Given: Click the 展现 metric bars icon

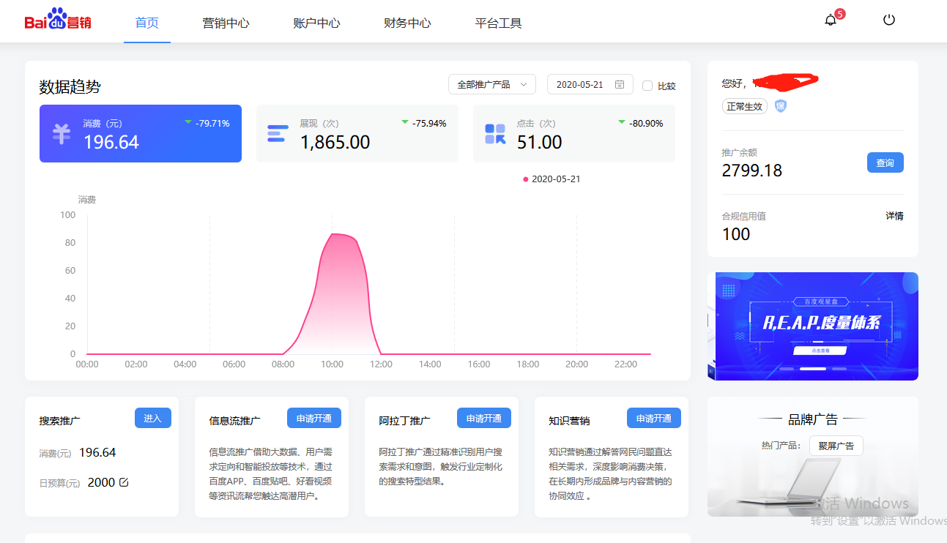Looking at the screenshot, I should point(278,133).
